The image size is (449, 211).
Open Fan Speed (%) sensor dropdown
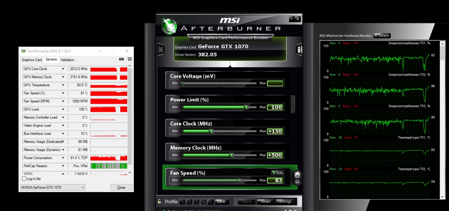click(63, 93)
